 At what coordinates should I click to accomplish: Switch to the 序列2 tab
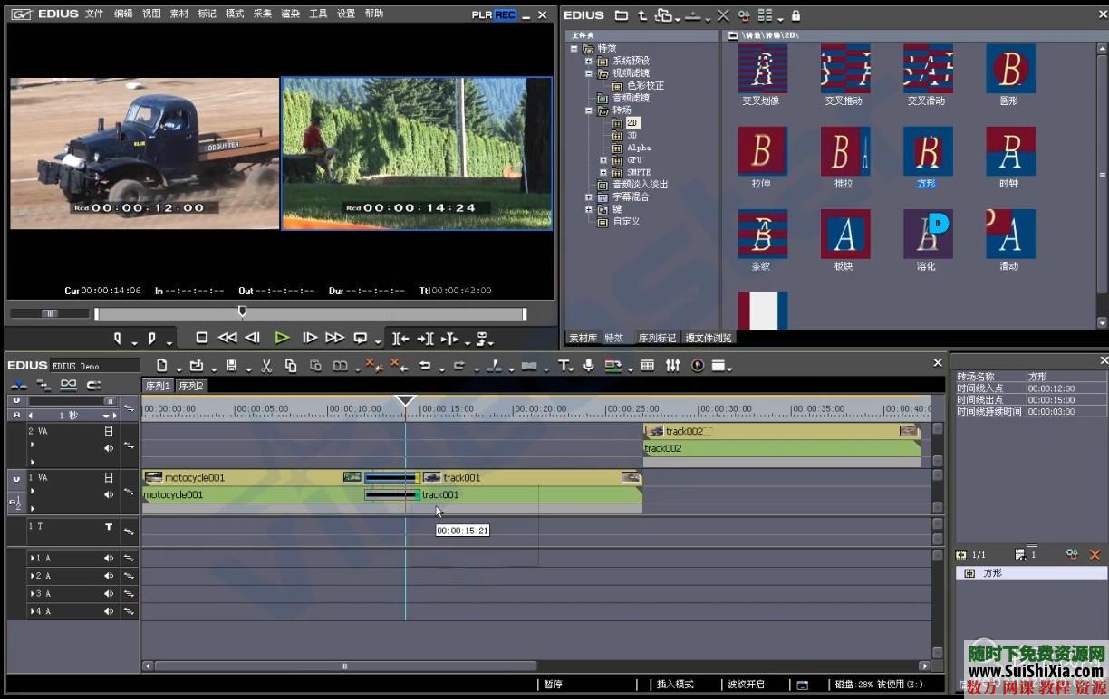pyautogui.click(x=191, y=386)
